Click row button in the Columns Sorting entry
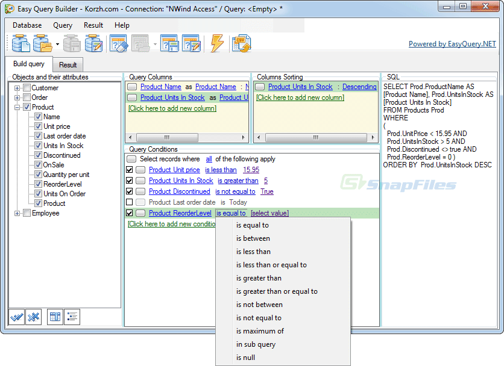The height and width of the screenshot is (366, 504). point(260,87)
